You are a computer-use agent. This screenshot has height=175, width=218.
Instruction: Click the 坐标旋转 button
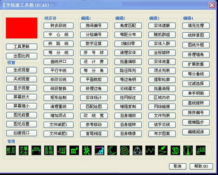(x=162, y=53)
